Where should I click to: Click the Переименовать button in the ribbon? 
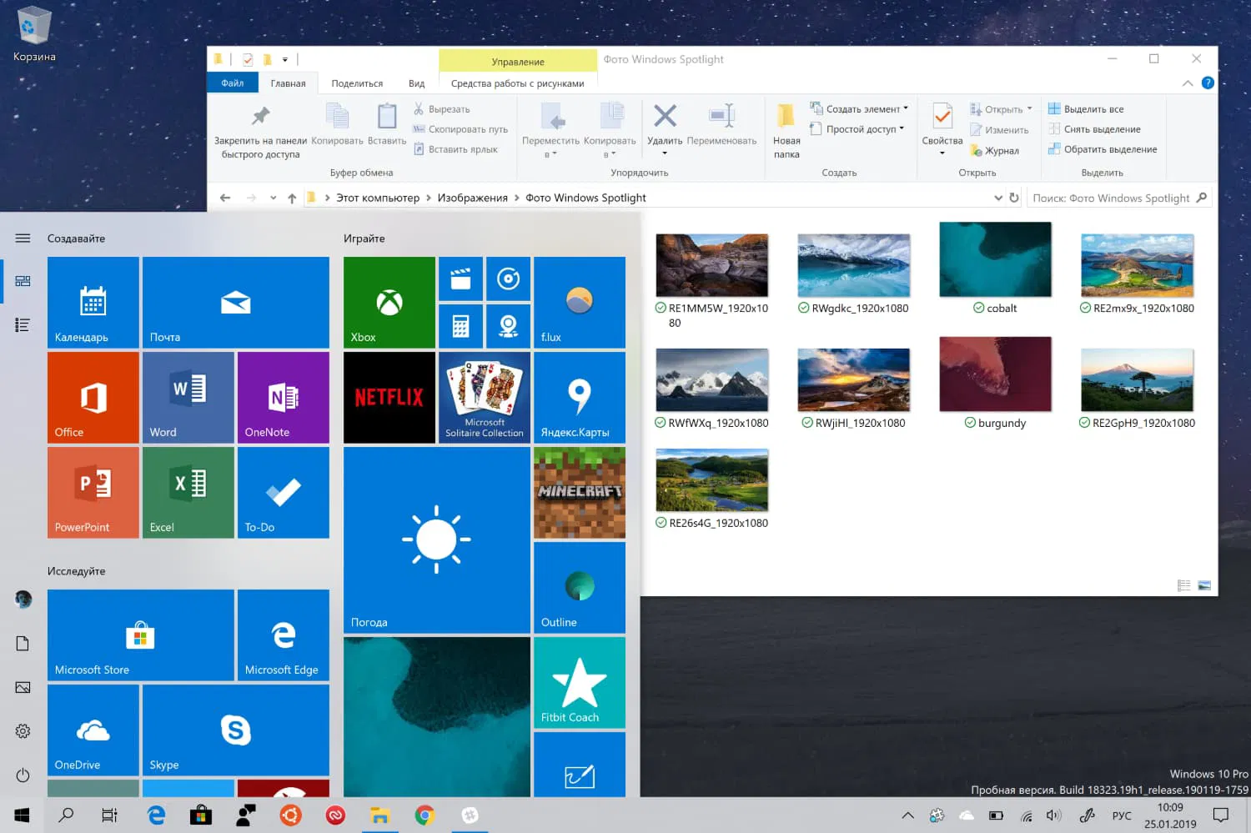pos(721,129)
